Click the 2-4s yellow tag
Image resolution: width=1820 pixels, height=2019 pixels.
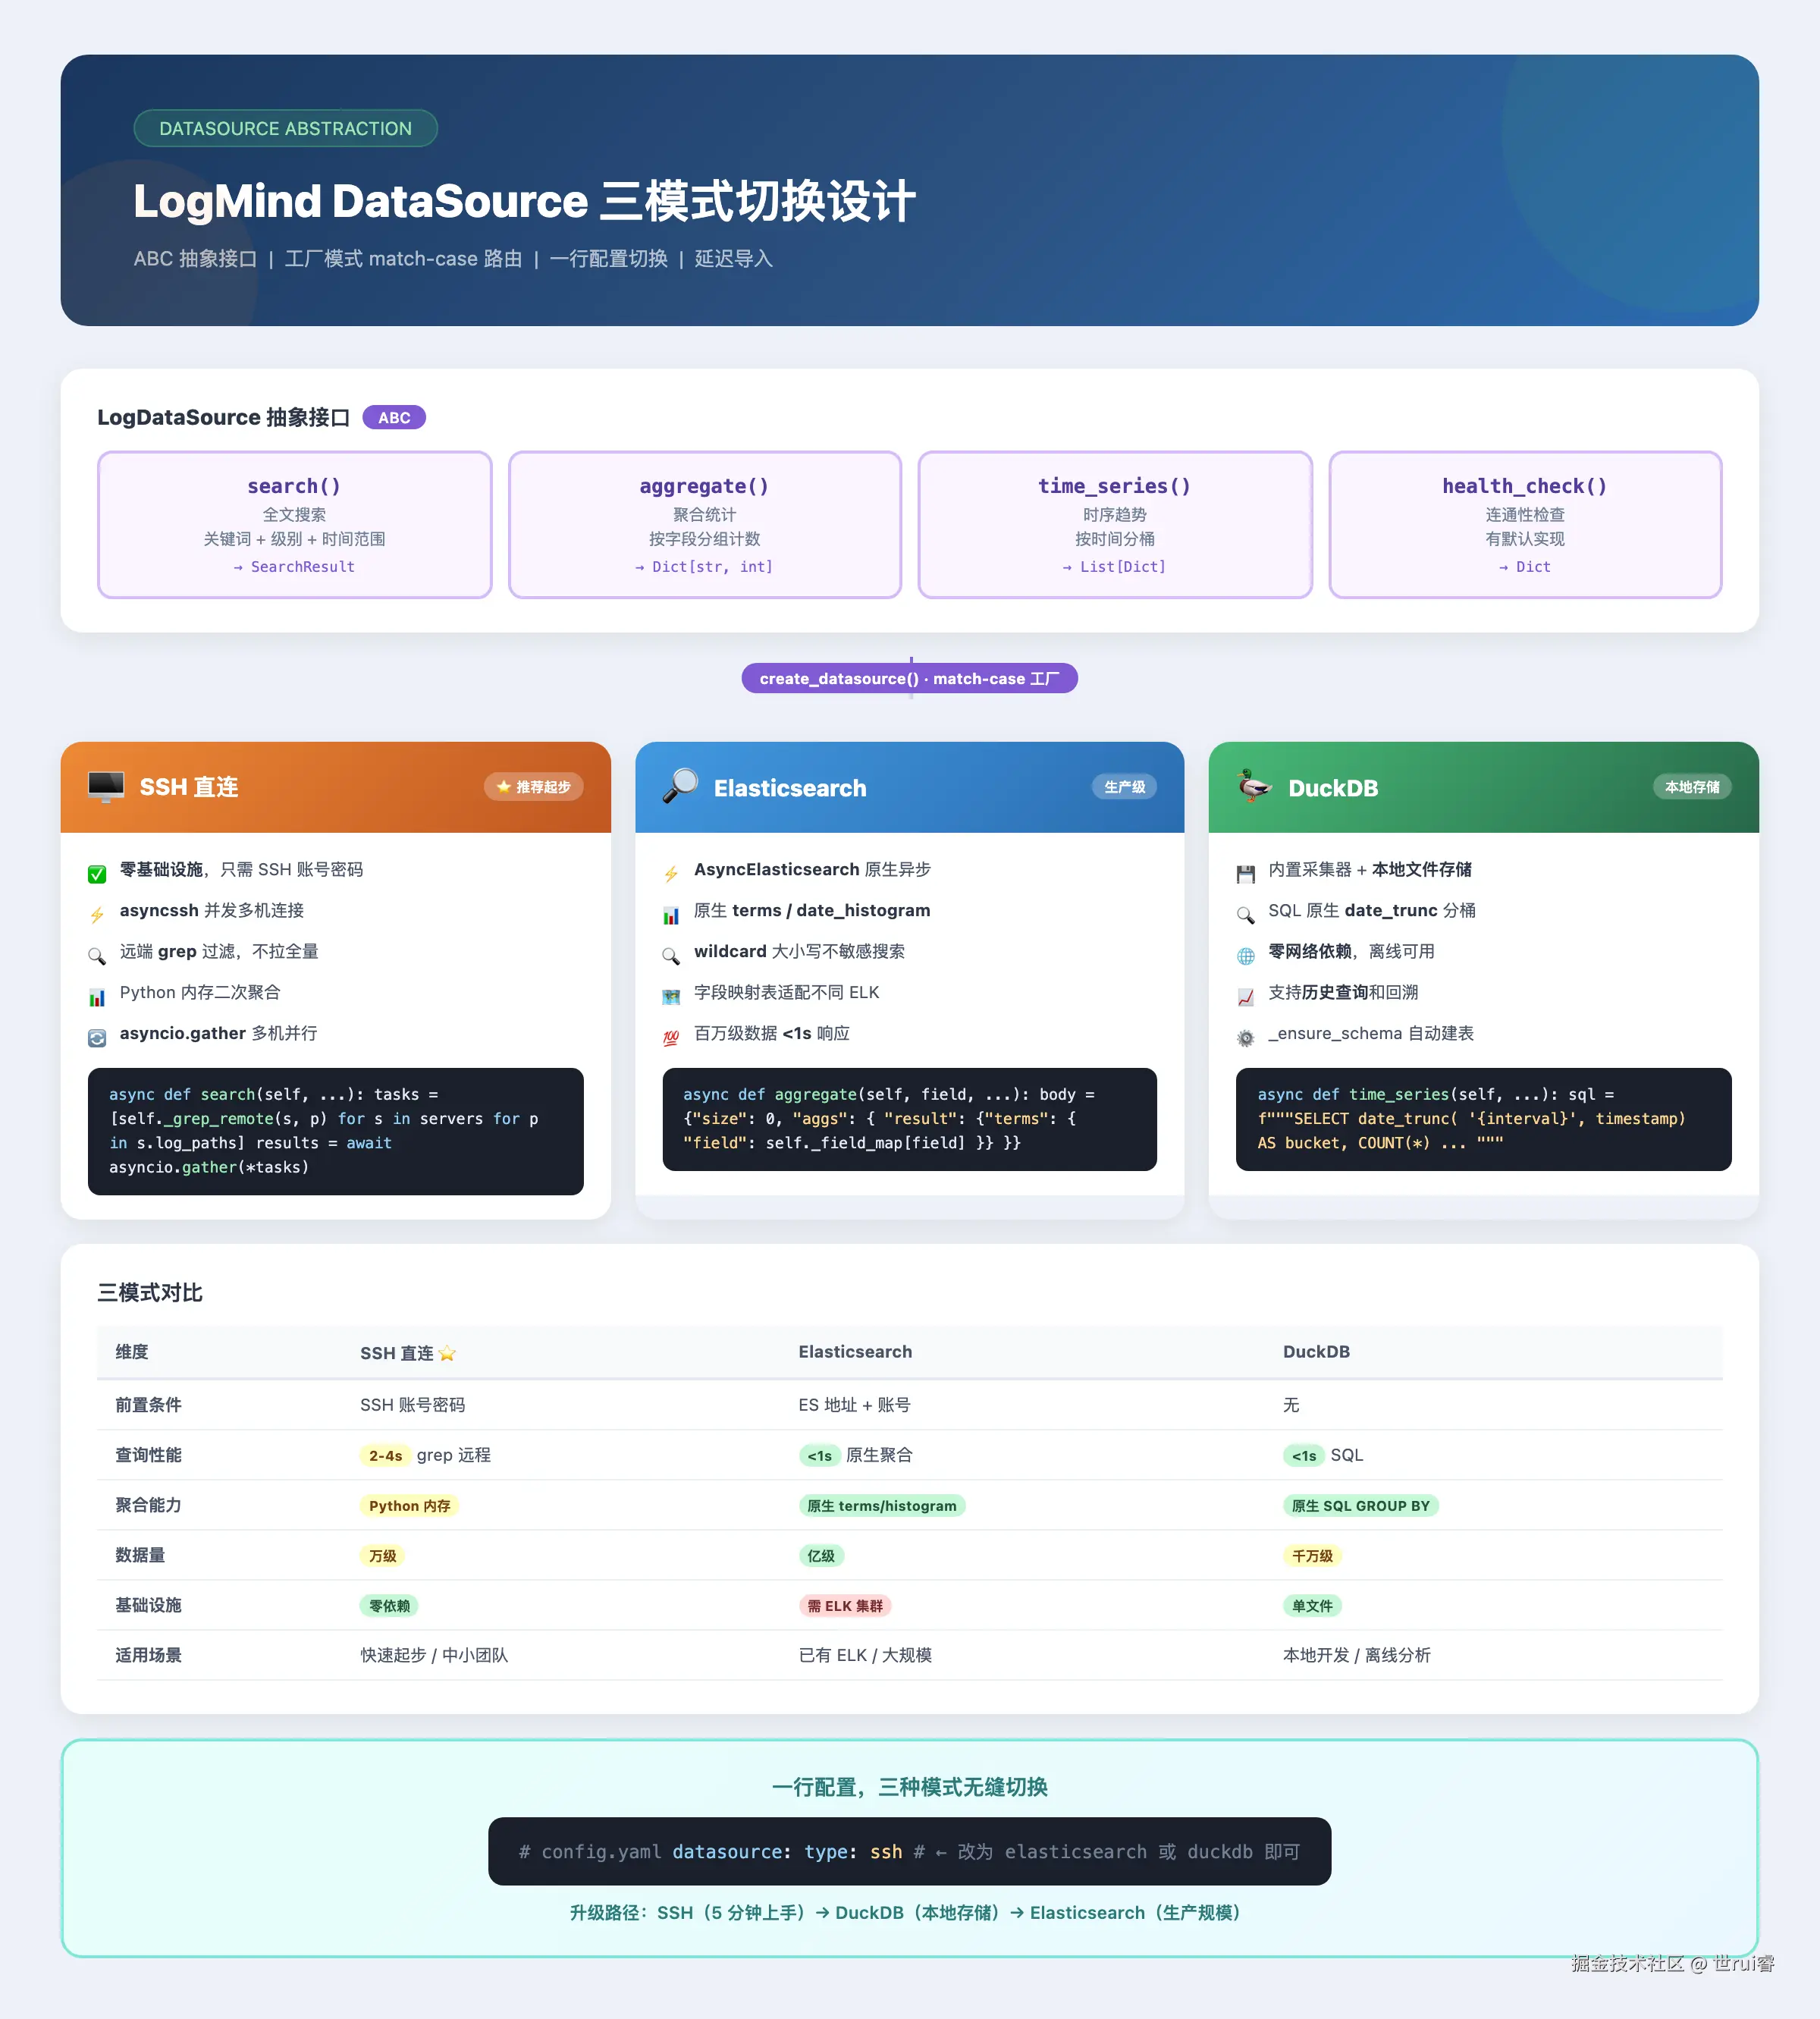point(385,1455)
